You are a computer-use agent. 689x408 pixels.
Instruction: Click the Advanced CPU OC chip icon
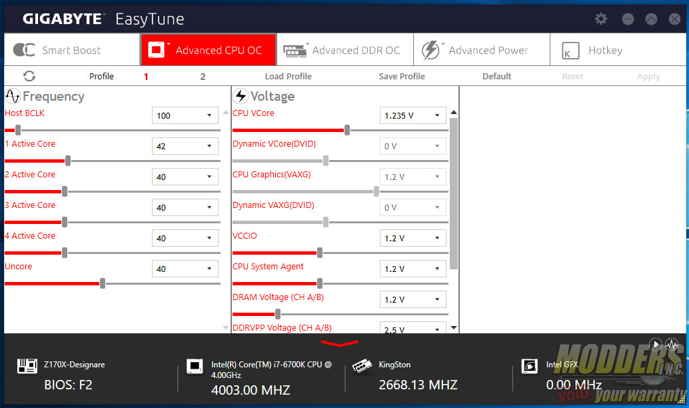pos(157,50)
